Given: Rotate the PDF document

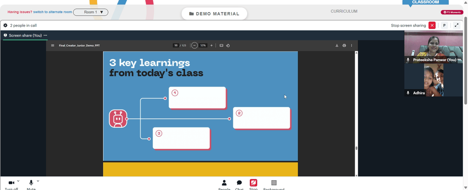Looking at the screenshot, I should click(228, 46).
